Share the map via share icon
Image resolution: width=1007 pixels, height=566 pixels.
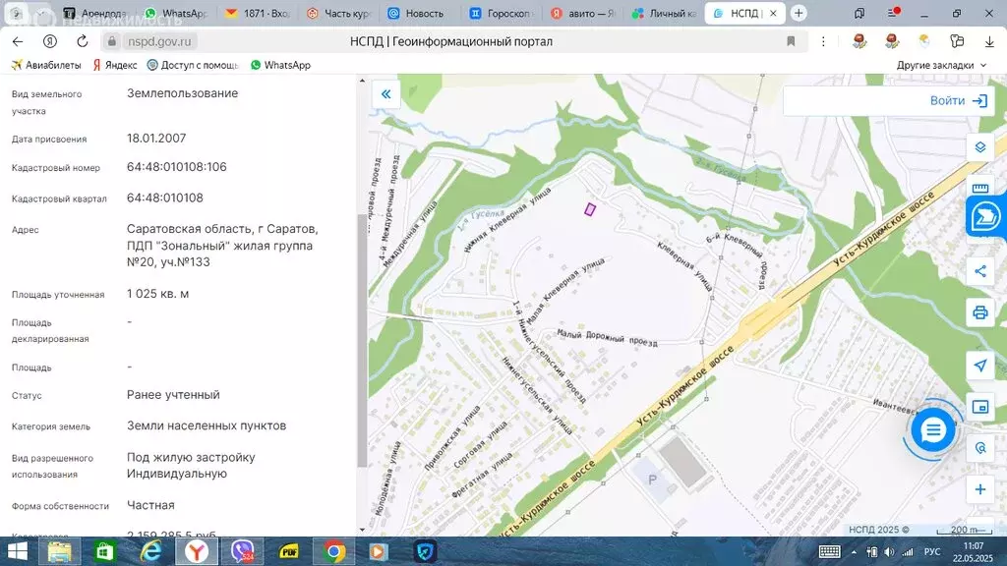pyautogui.click(x=980, y=271)
